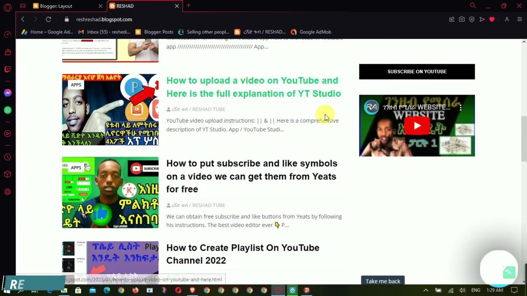Viewport: 527px width, 296px height.
Task: Click address bar reshreshad.blogspot.com
Action: click(104, 19)
